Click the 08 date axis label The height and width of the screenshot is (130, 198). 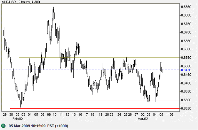pyautogui.click(x=172, y=114)
